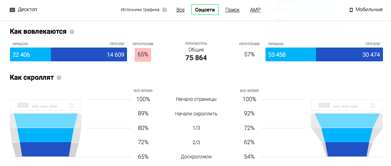Screen dimensions: 391x166
Task: Click the mobile phone icon
Action: click(x=351, y=10)
